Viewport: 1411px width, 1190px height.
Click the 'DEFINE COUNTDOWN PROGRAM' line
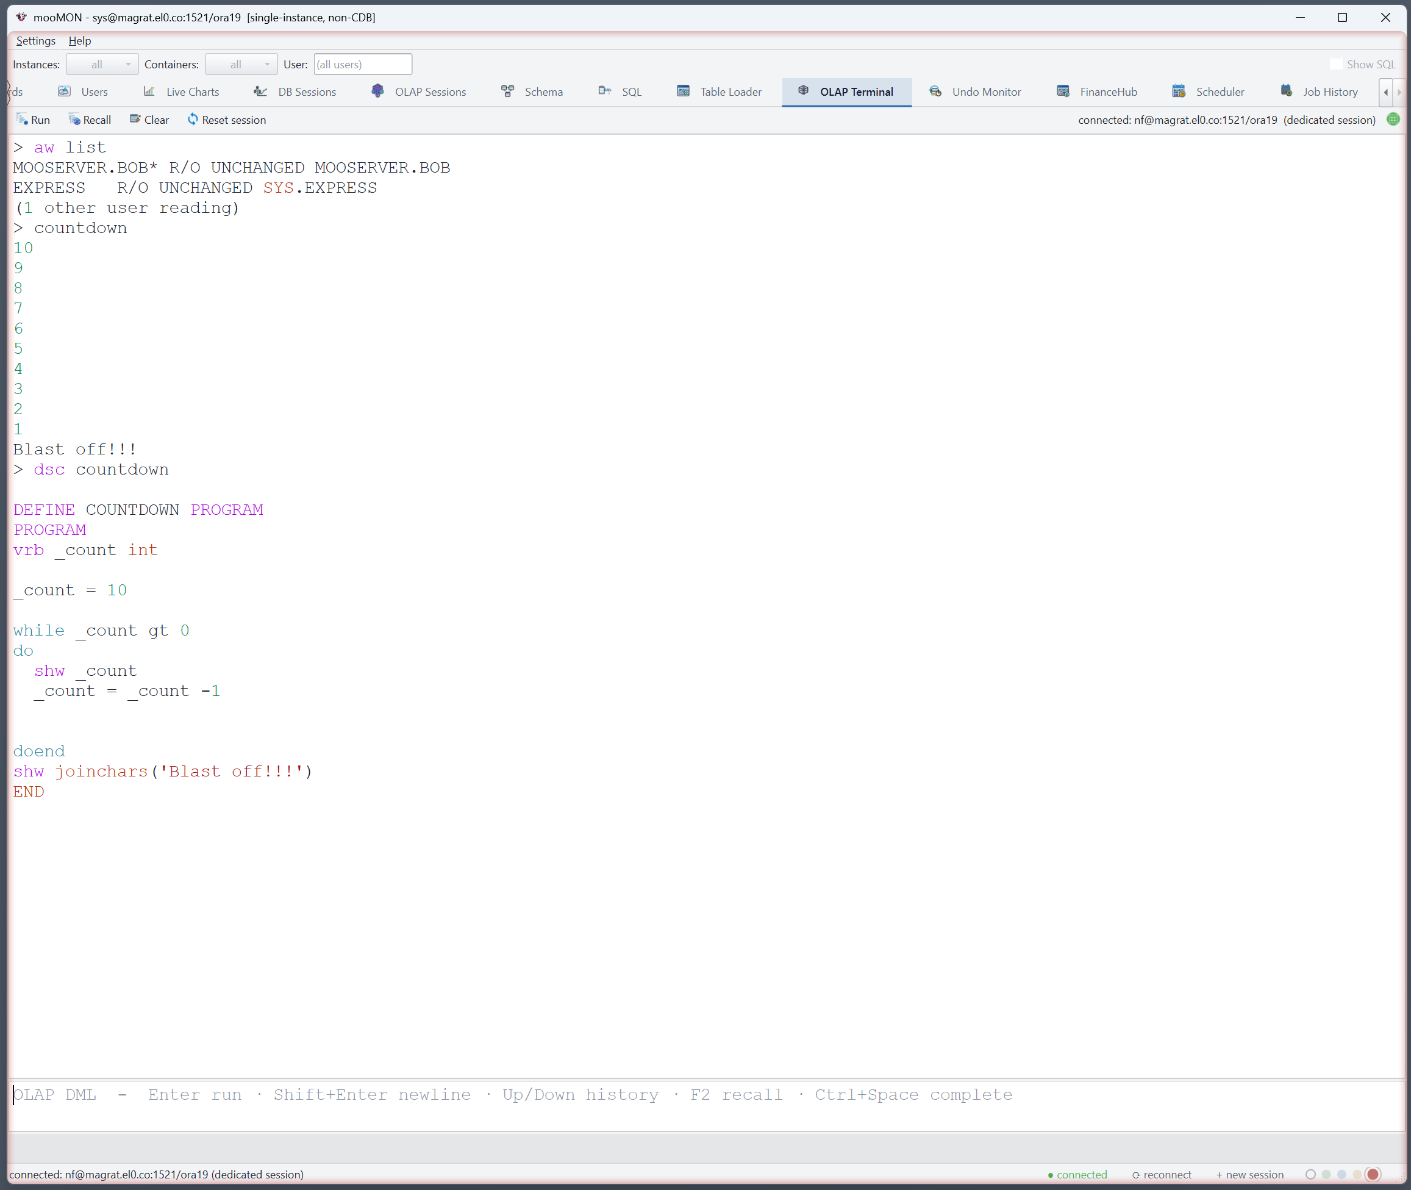pos(138,510)
